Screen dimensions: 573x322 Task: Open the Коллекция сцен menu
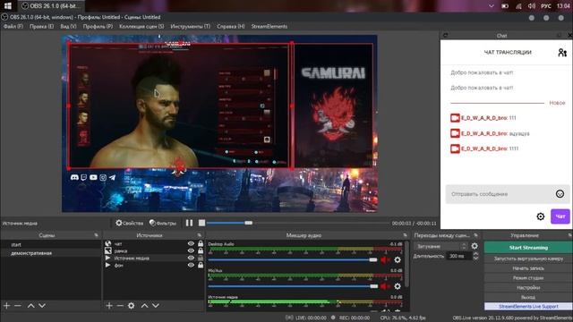point(141,26)
